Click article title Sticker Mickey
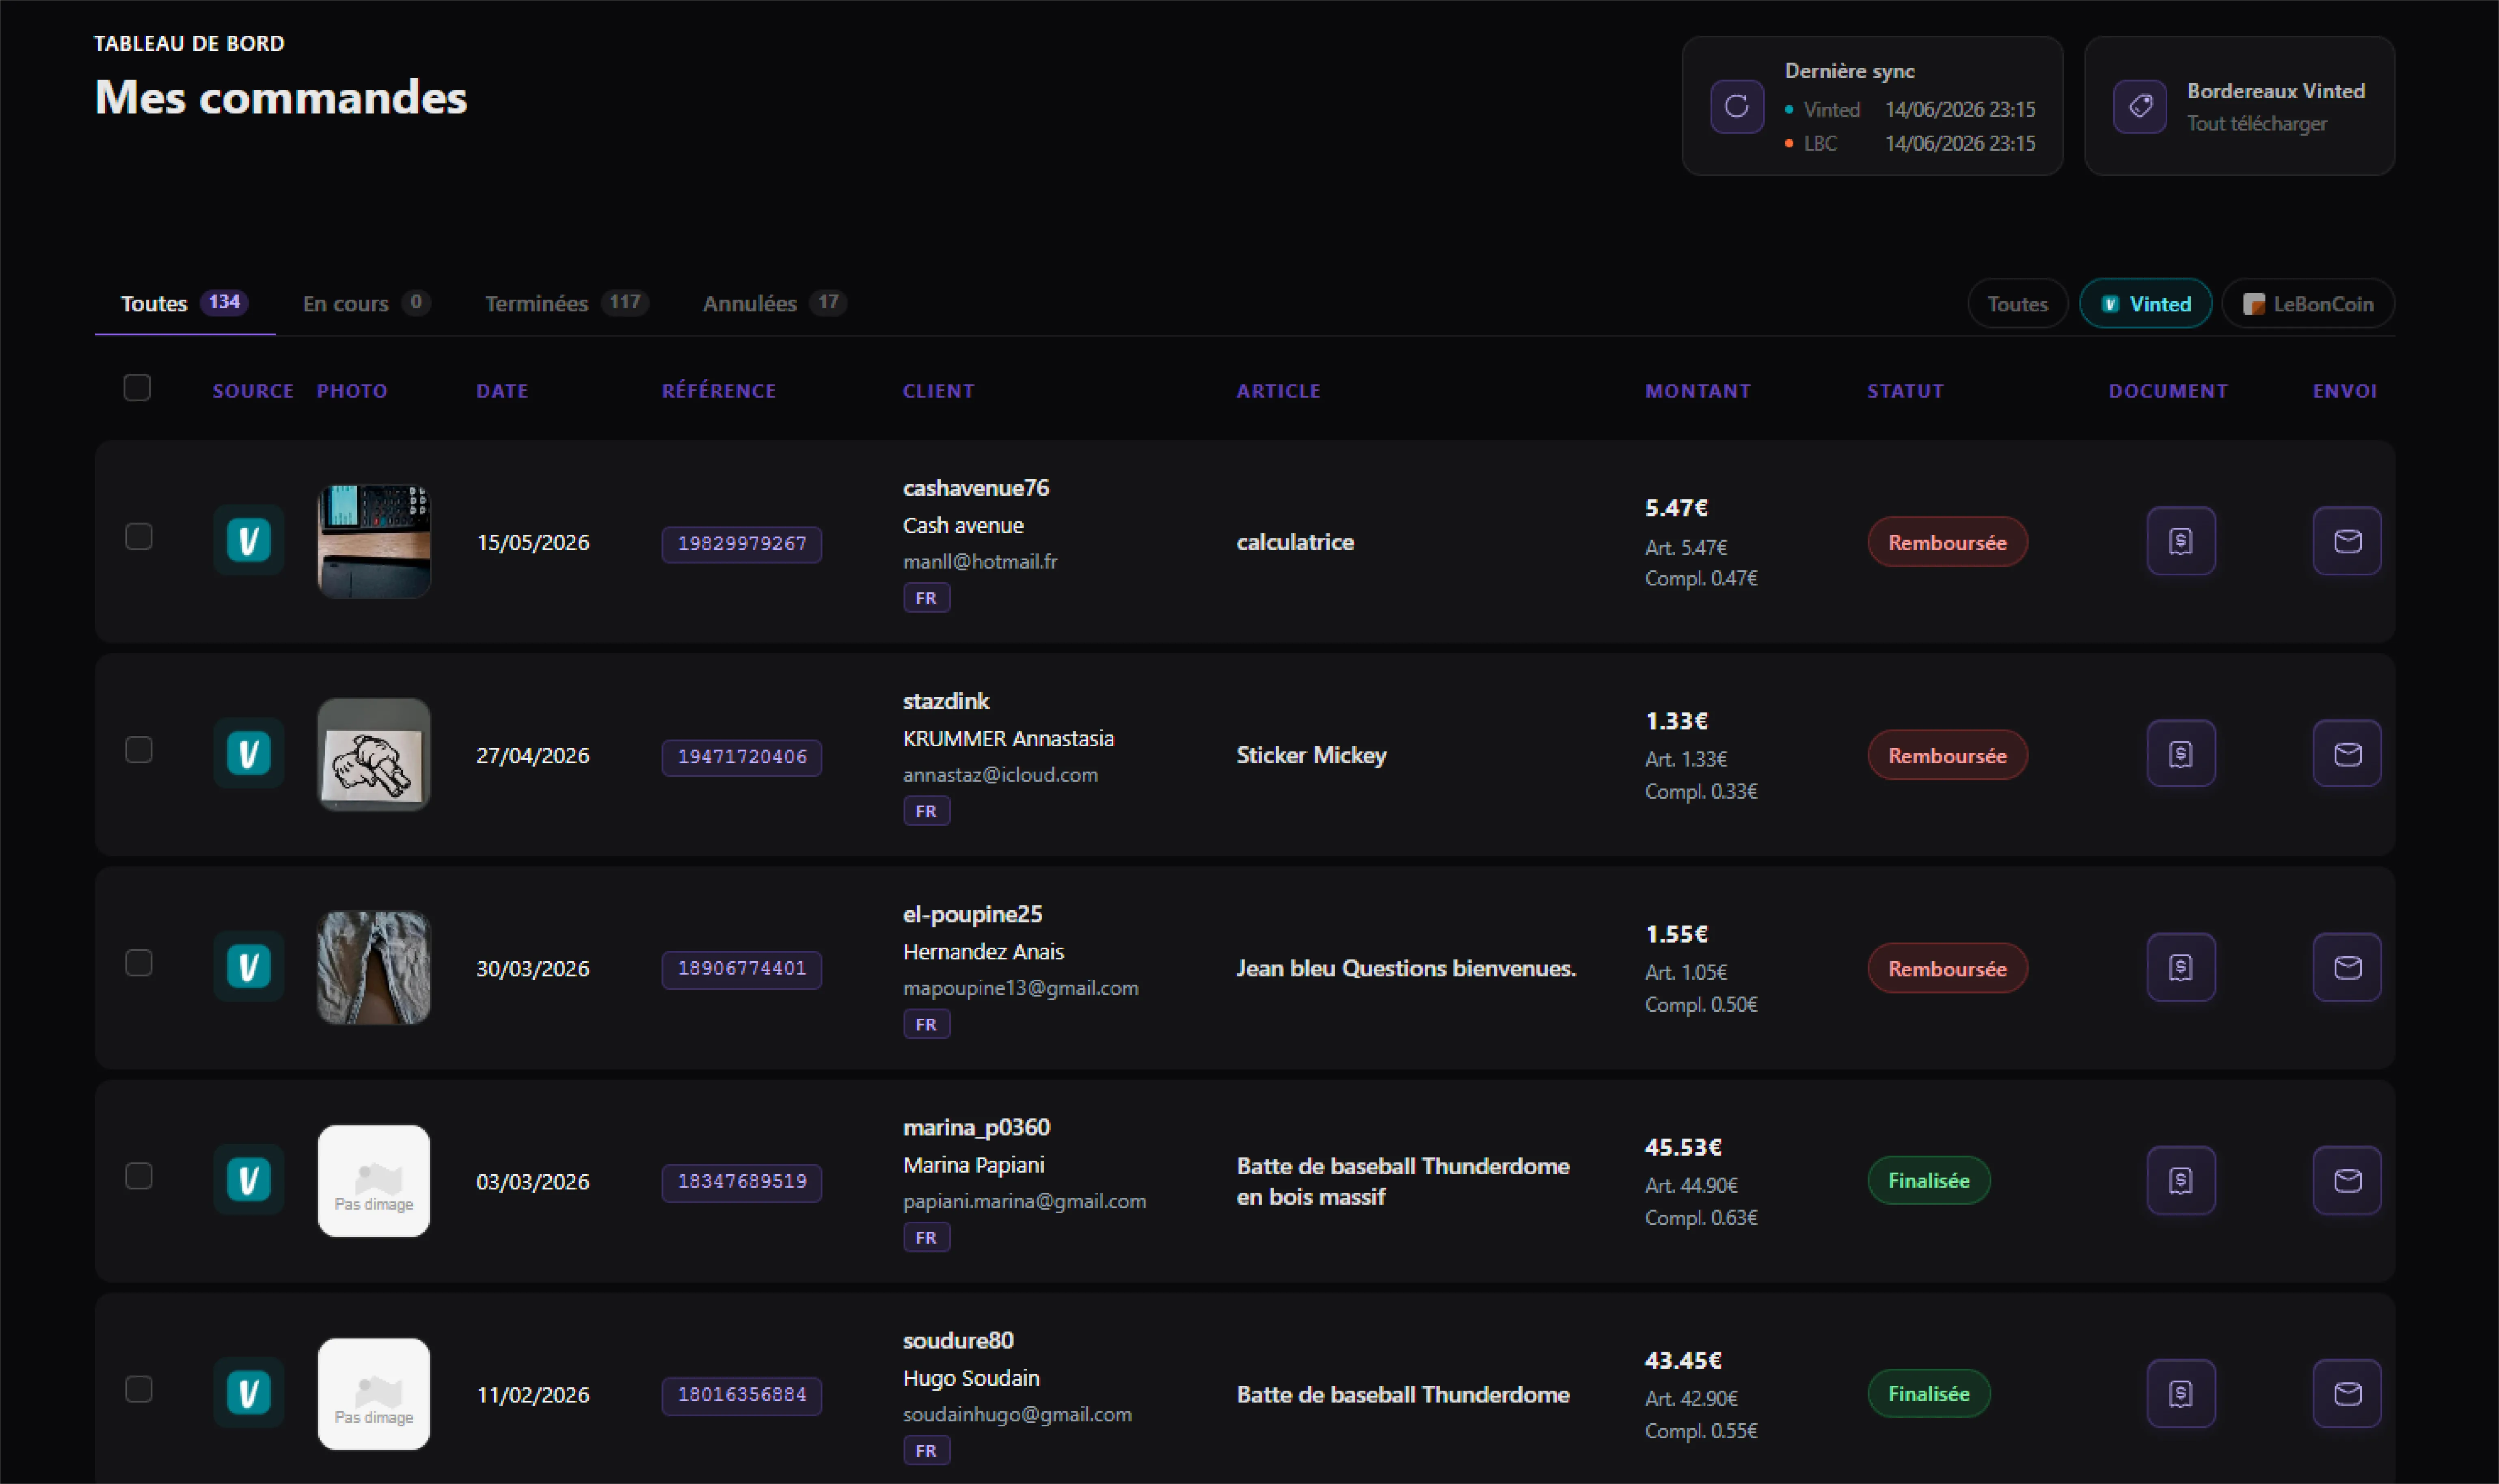 [x=1311, y=755]
